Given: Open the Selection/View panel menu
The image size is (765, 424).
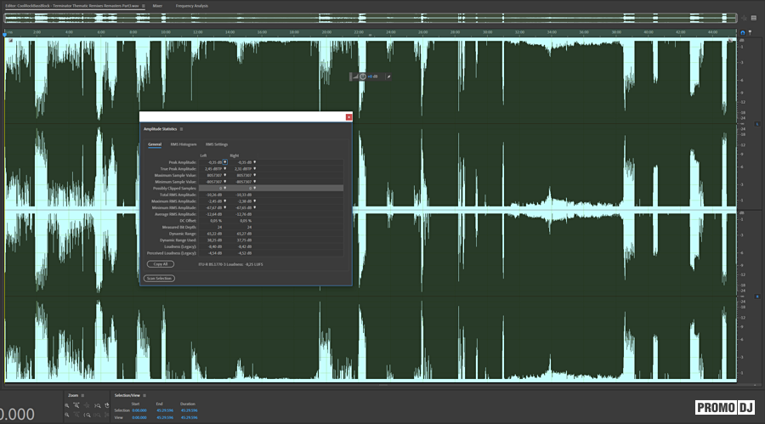Looking at the screenshot, I should 145,396.
